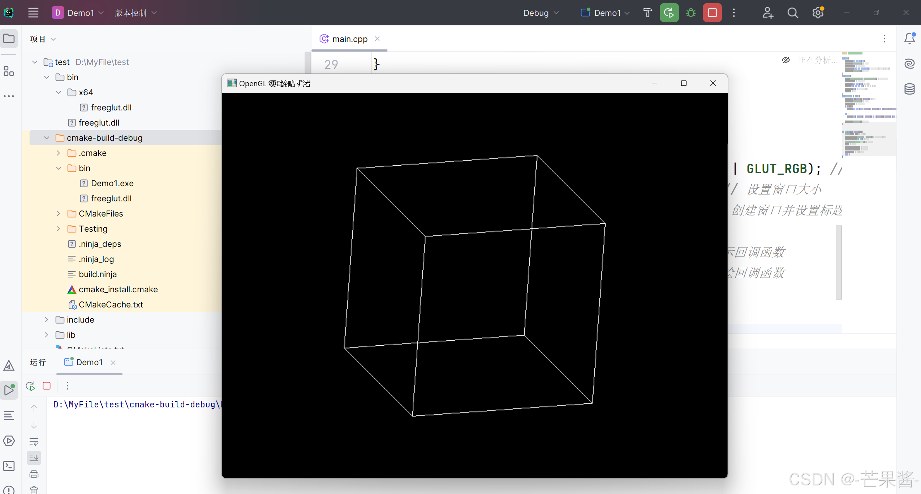Open the CMake tool window triangle icon

9,366
